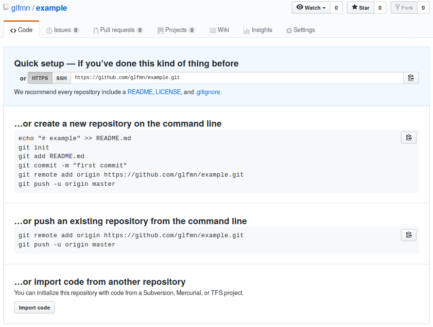433x327 pixels.
Task: Go to the Projects tab
Action: (x=176, y=30)
